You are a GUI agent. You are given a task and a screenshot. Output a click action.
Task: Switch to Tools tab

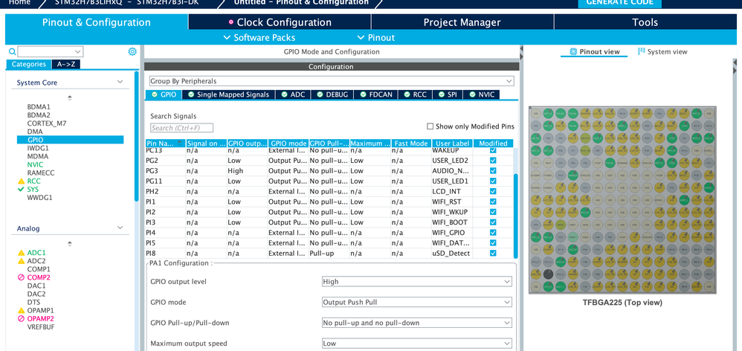point(645,22)
